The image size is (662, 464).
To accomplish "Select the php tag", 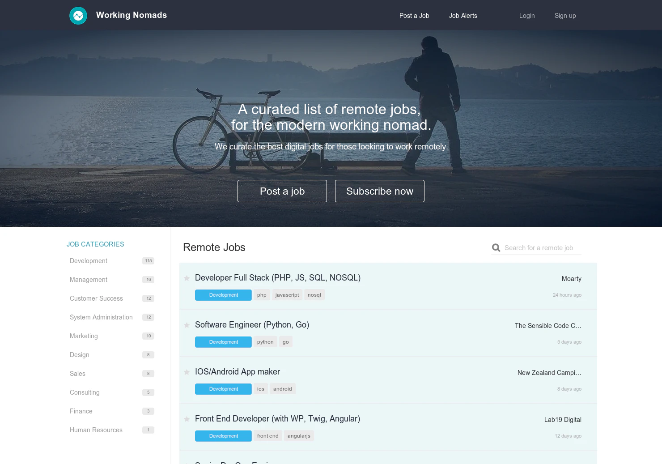I will point(262,294).
